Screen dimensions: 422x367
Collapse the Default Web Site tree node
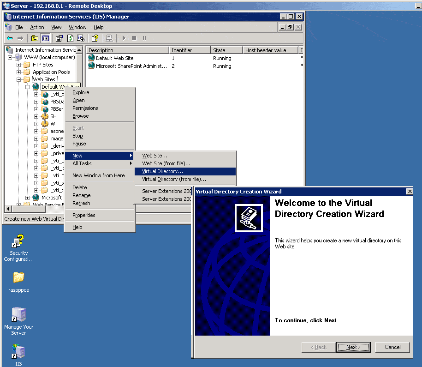coord(28,87)
